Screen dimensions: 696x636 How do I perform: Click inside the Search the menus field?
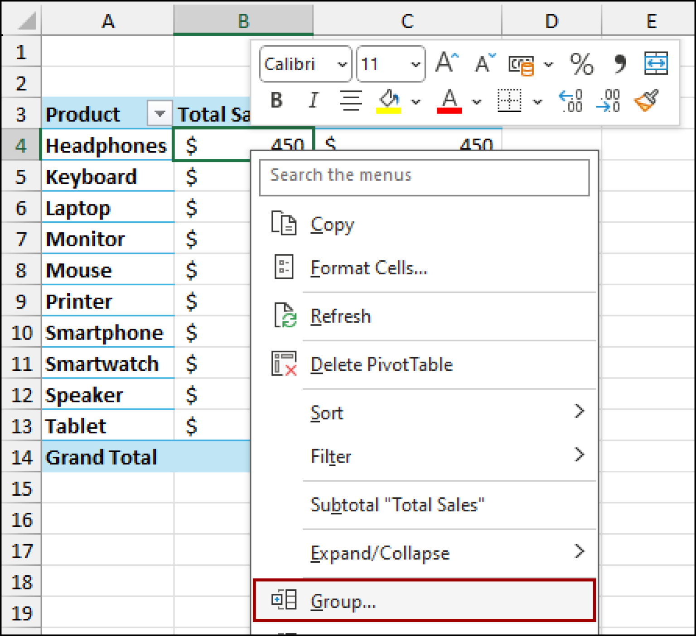[x=424, y=177]
